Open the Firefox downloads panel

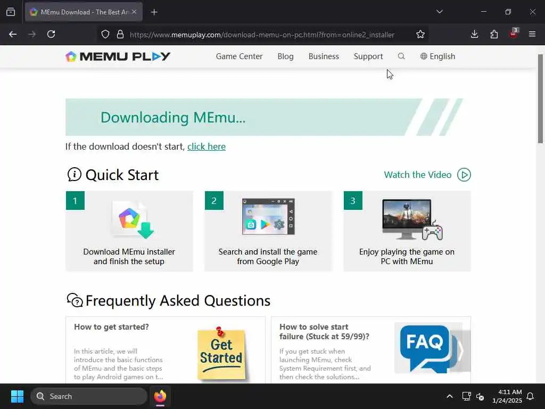(474, 34)
